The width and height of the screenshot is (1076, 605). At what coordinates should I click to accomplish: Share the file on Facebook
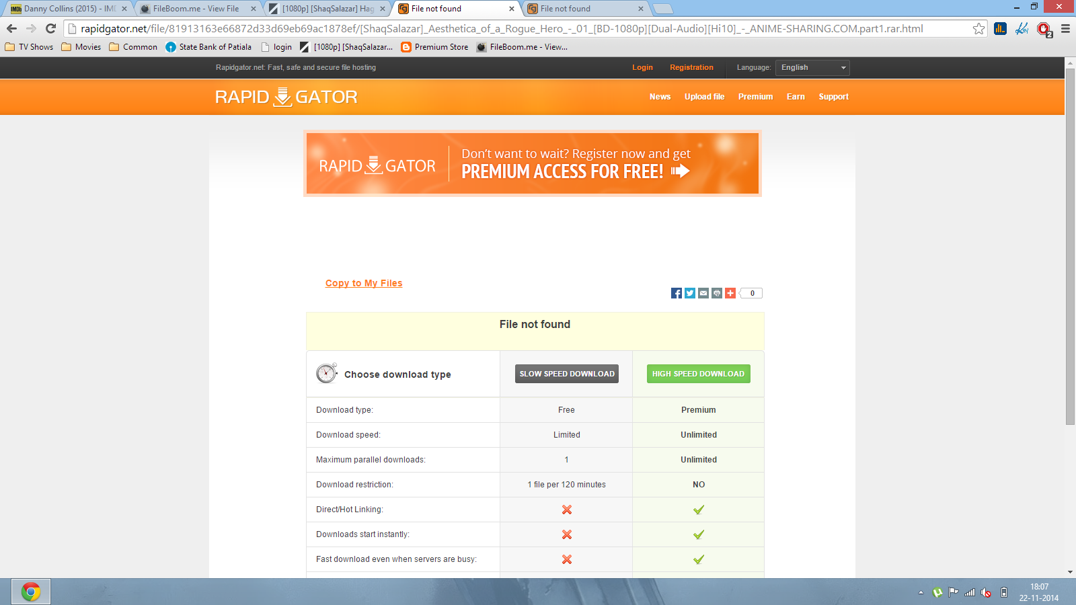[677, 293]
